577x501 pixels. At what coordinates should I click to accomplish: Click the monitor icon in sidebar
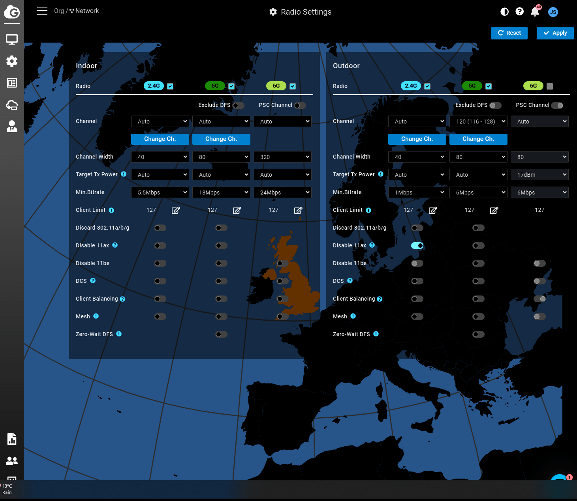coord(12,39)
